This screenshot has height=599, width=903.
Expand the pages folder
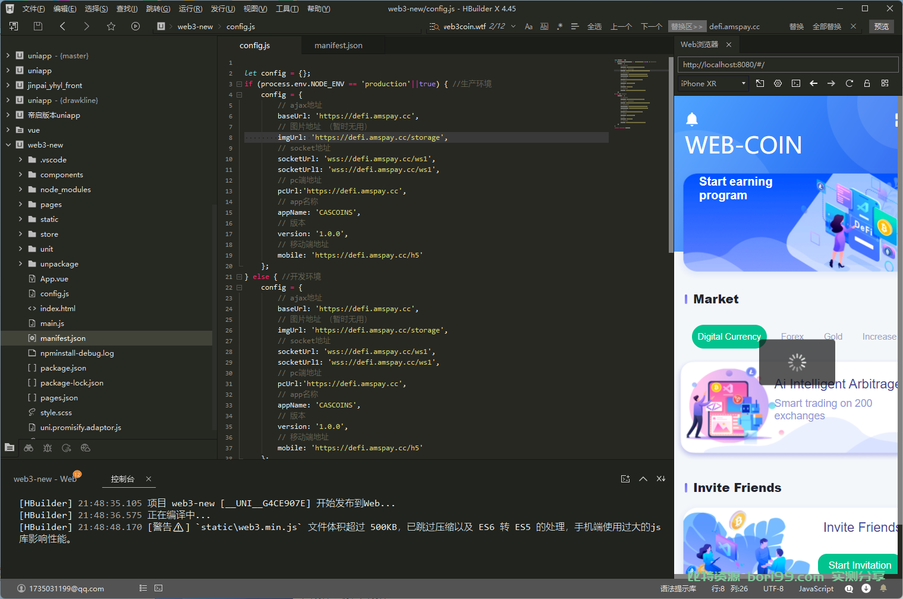[20, 204]
